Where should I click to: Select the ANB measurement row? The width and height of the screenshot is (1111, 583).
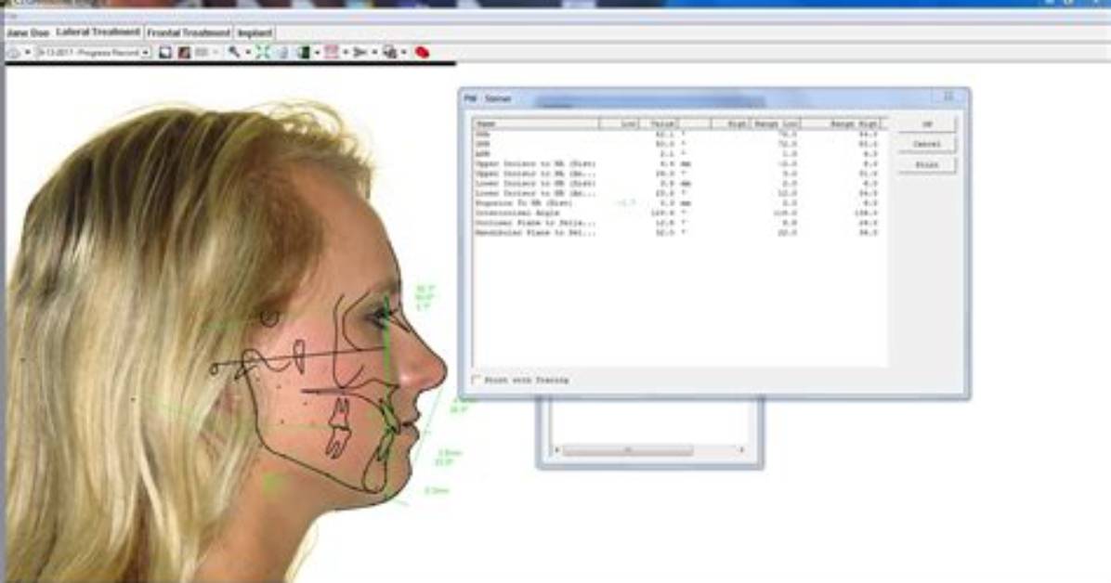click(676, 154)
